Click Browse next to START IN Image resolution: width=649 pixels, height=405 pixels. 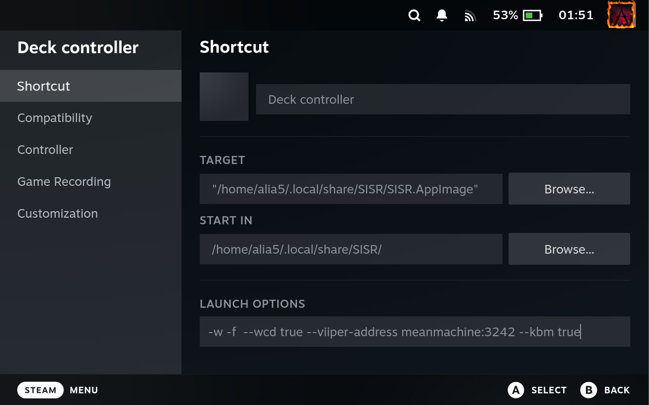pyautogui.click(x=569, y=249)
